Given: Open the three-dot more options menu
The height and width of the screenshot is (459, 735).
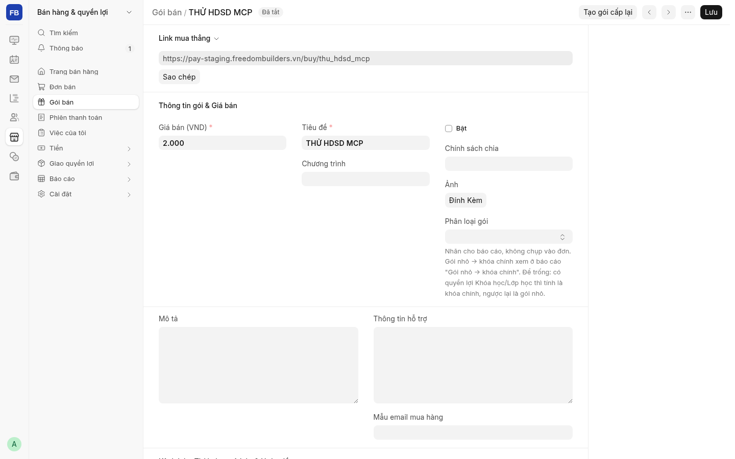Looking at the screenshot, I should (688, 12).
